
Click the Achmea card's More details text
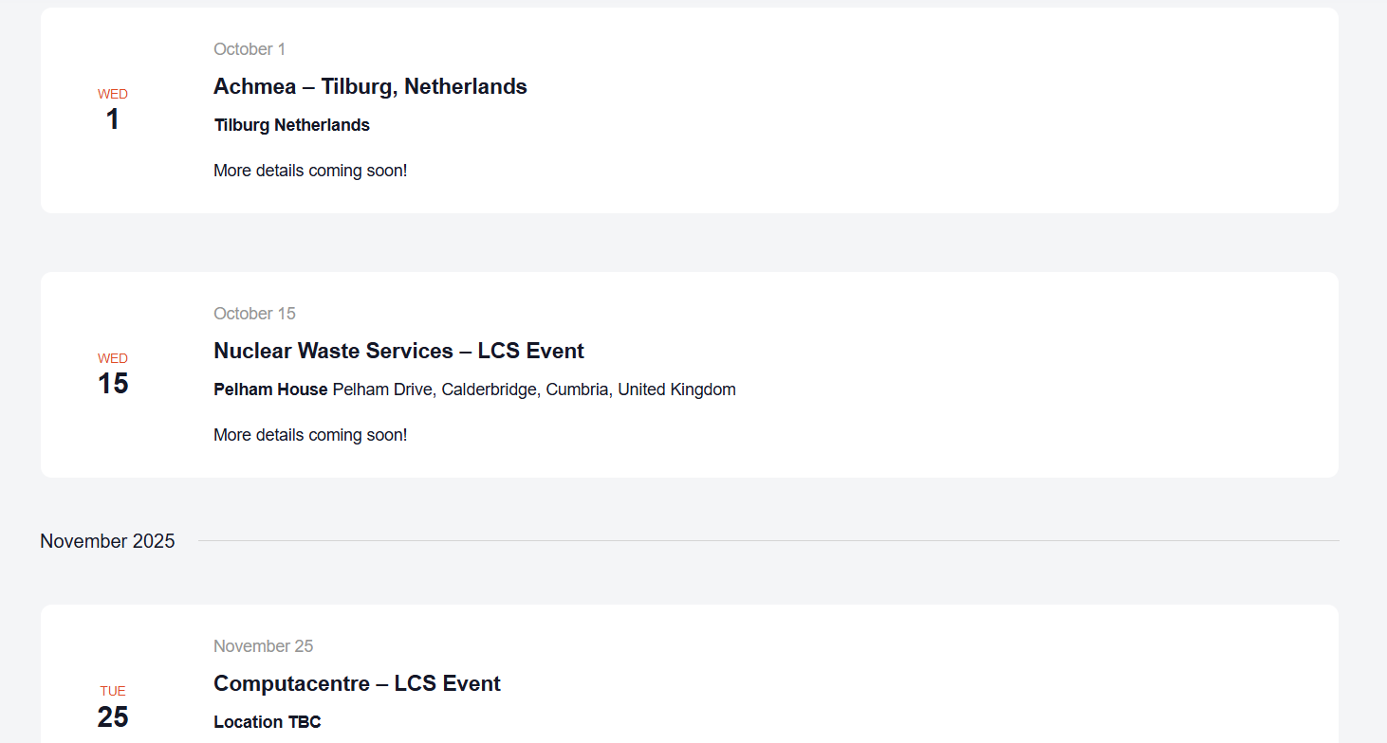[x=310, y=172]
